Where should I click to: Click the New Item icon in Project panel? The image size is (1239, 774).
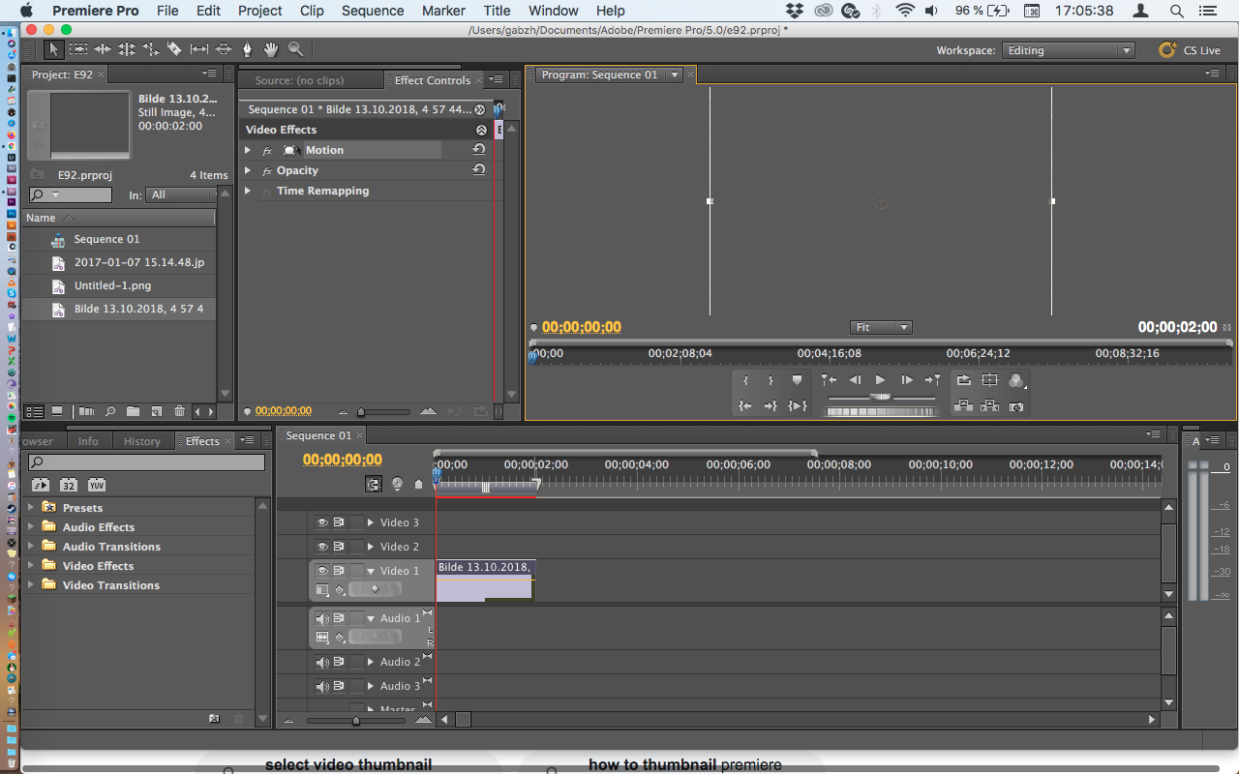click(156, 411)
